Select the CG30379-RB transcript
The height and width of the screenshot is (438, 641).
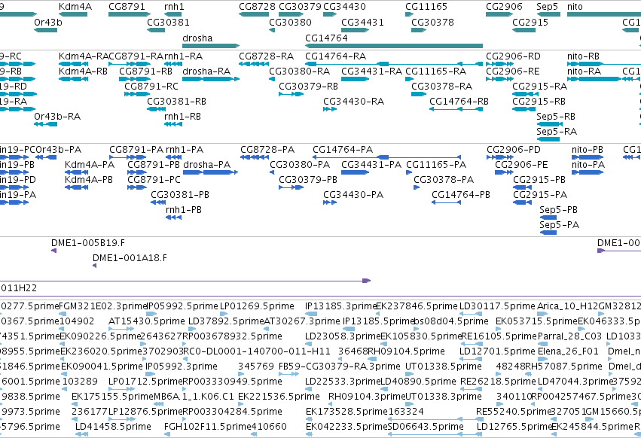[291, 94]
